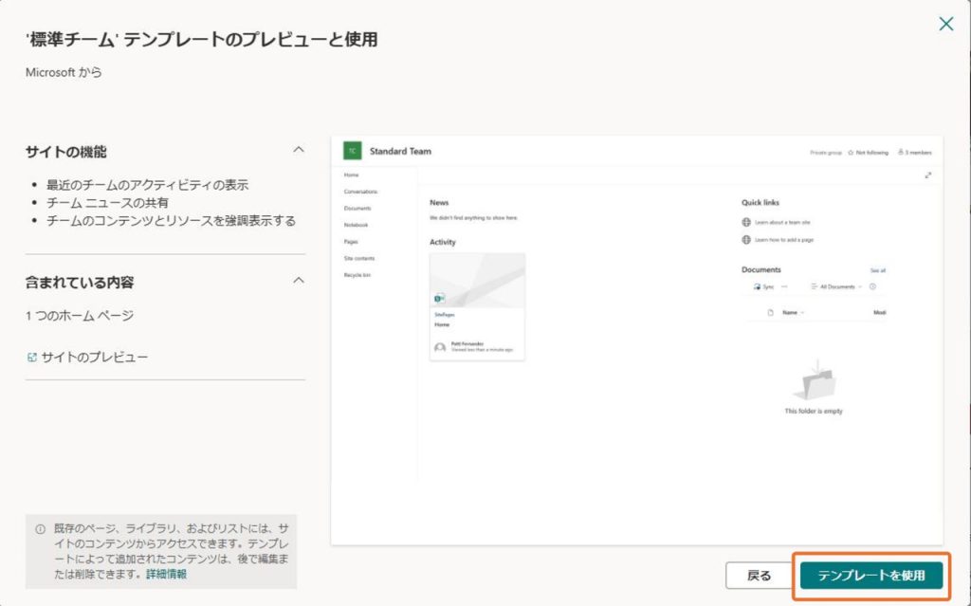This screenshot has width=971, height=606.
Task: Click the Microsoft から text
Action: (64, 72)
